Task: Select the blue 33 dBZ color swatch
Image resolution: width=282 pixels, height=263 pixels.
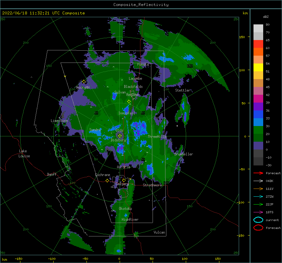Action: pos(258,122)
